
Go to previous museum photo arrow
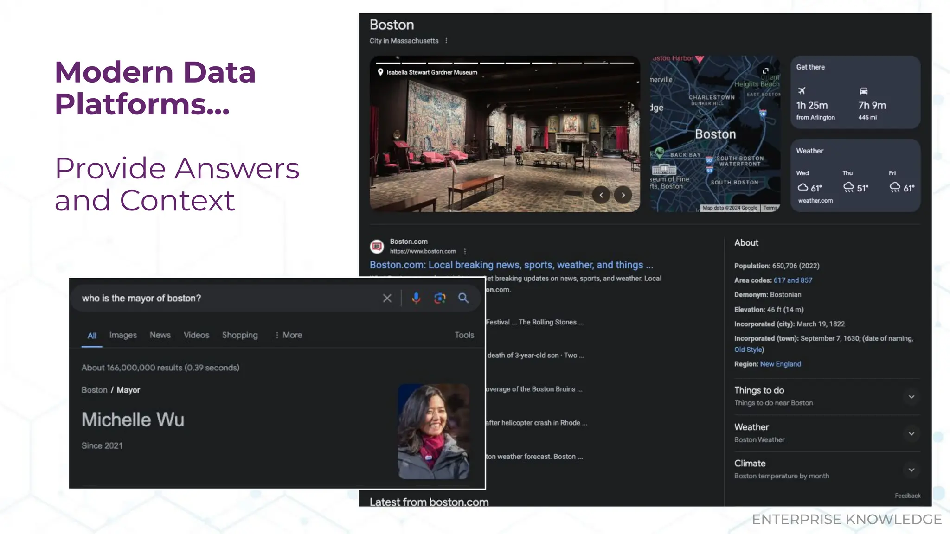click(x=601, y=195)
